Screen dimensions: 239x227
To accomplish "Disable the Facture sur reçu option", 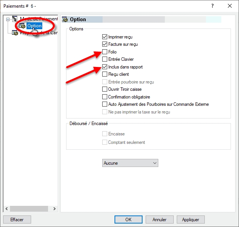I will coord(105,44).
